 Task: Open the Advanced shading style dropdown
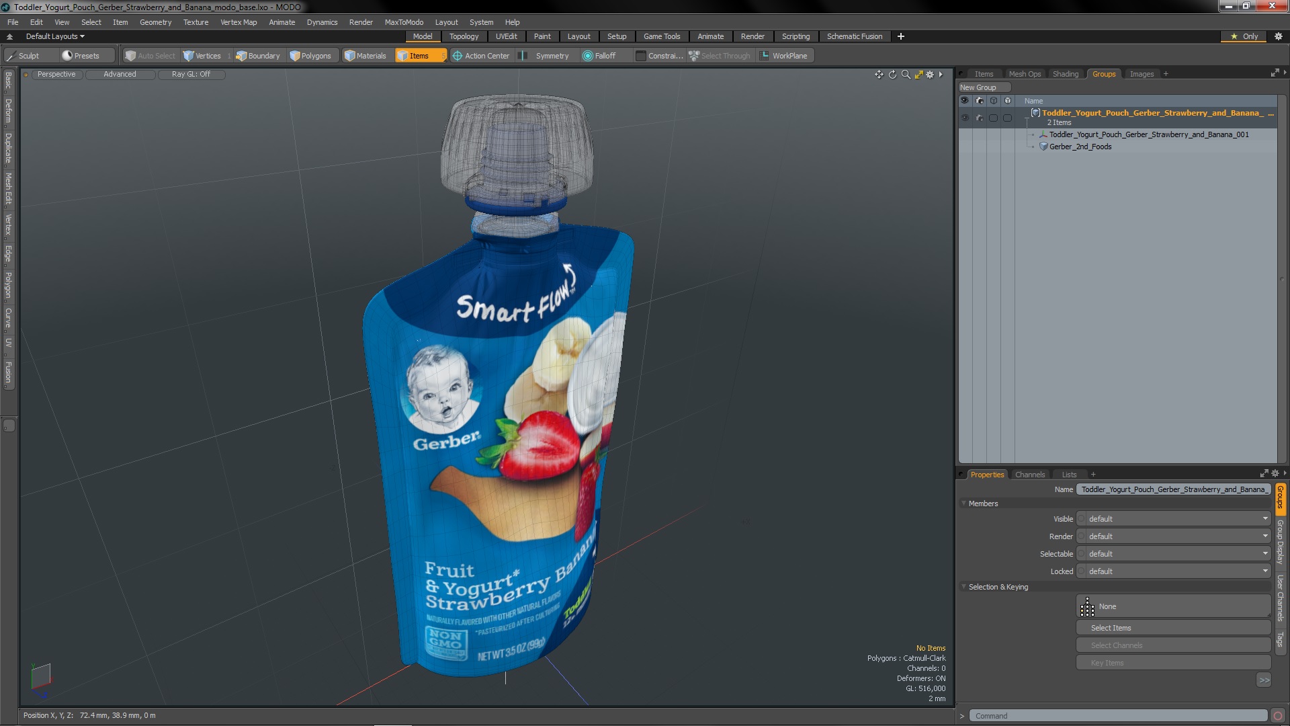click(x=120, y=75)
